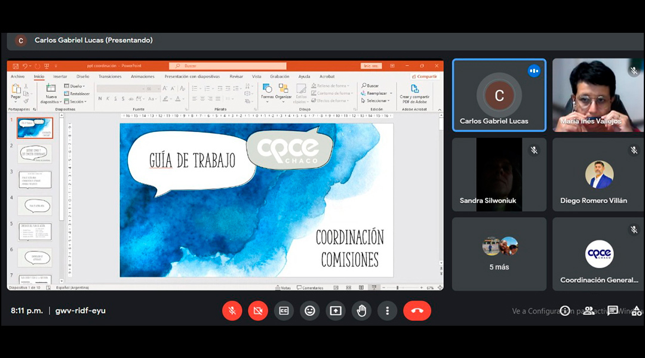Unmute the microphone in Meet

(x=232, y=311)
